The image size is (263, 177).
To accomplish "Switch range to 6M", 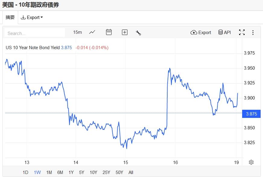I will 60,172.
